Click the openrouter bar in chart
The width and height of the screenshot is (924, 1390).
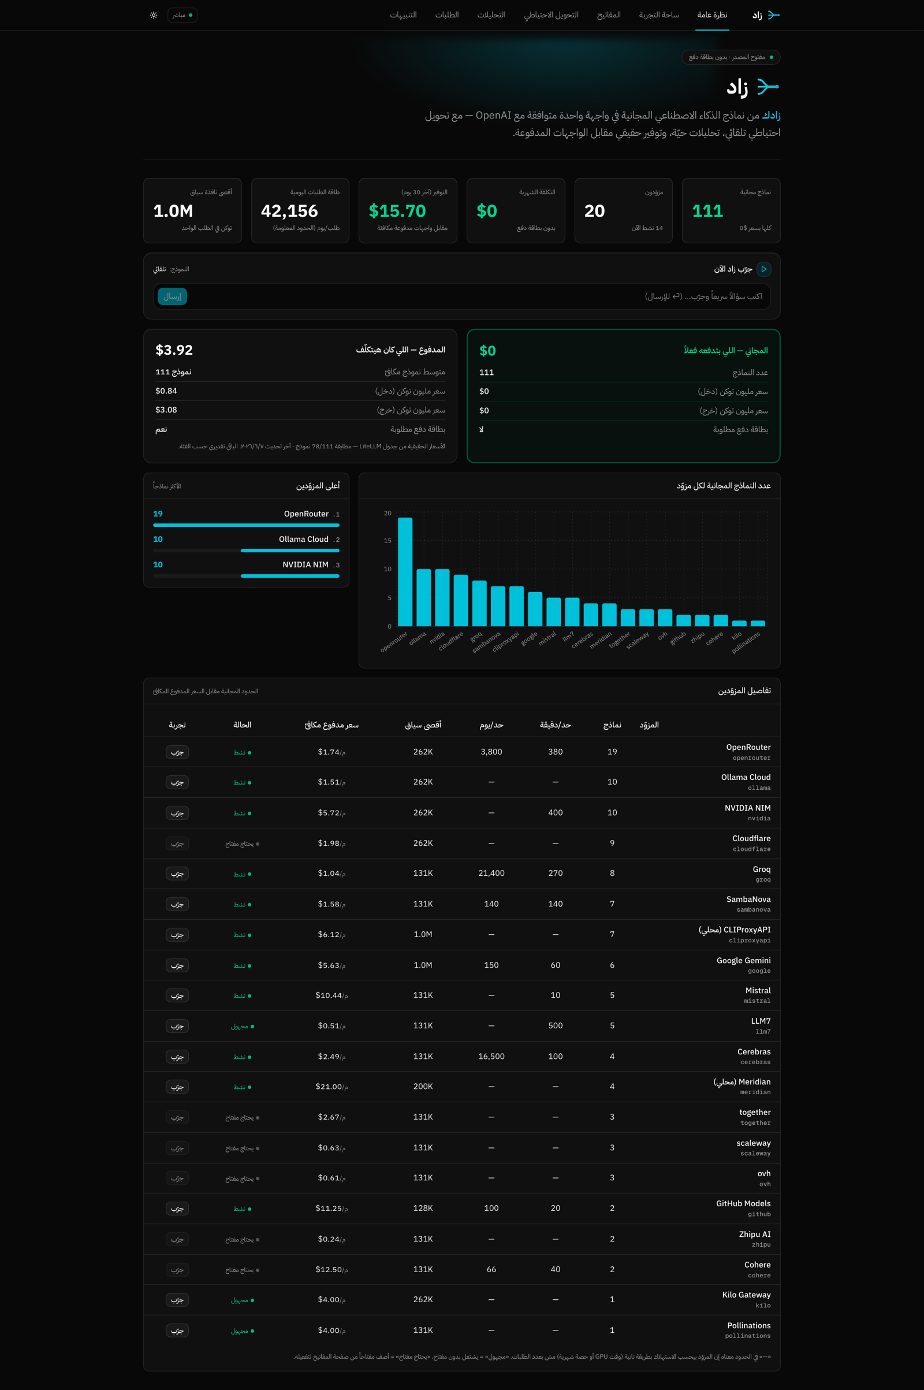[x=405, y=572]
